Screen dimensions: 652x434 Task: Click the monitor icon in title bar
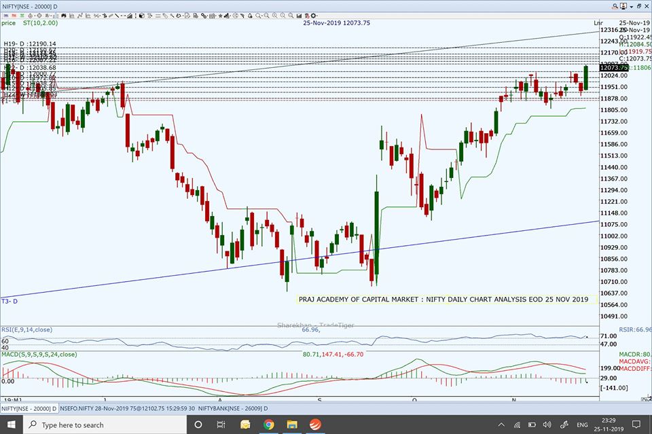click(623, 6)
